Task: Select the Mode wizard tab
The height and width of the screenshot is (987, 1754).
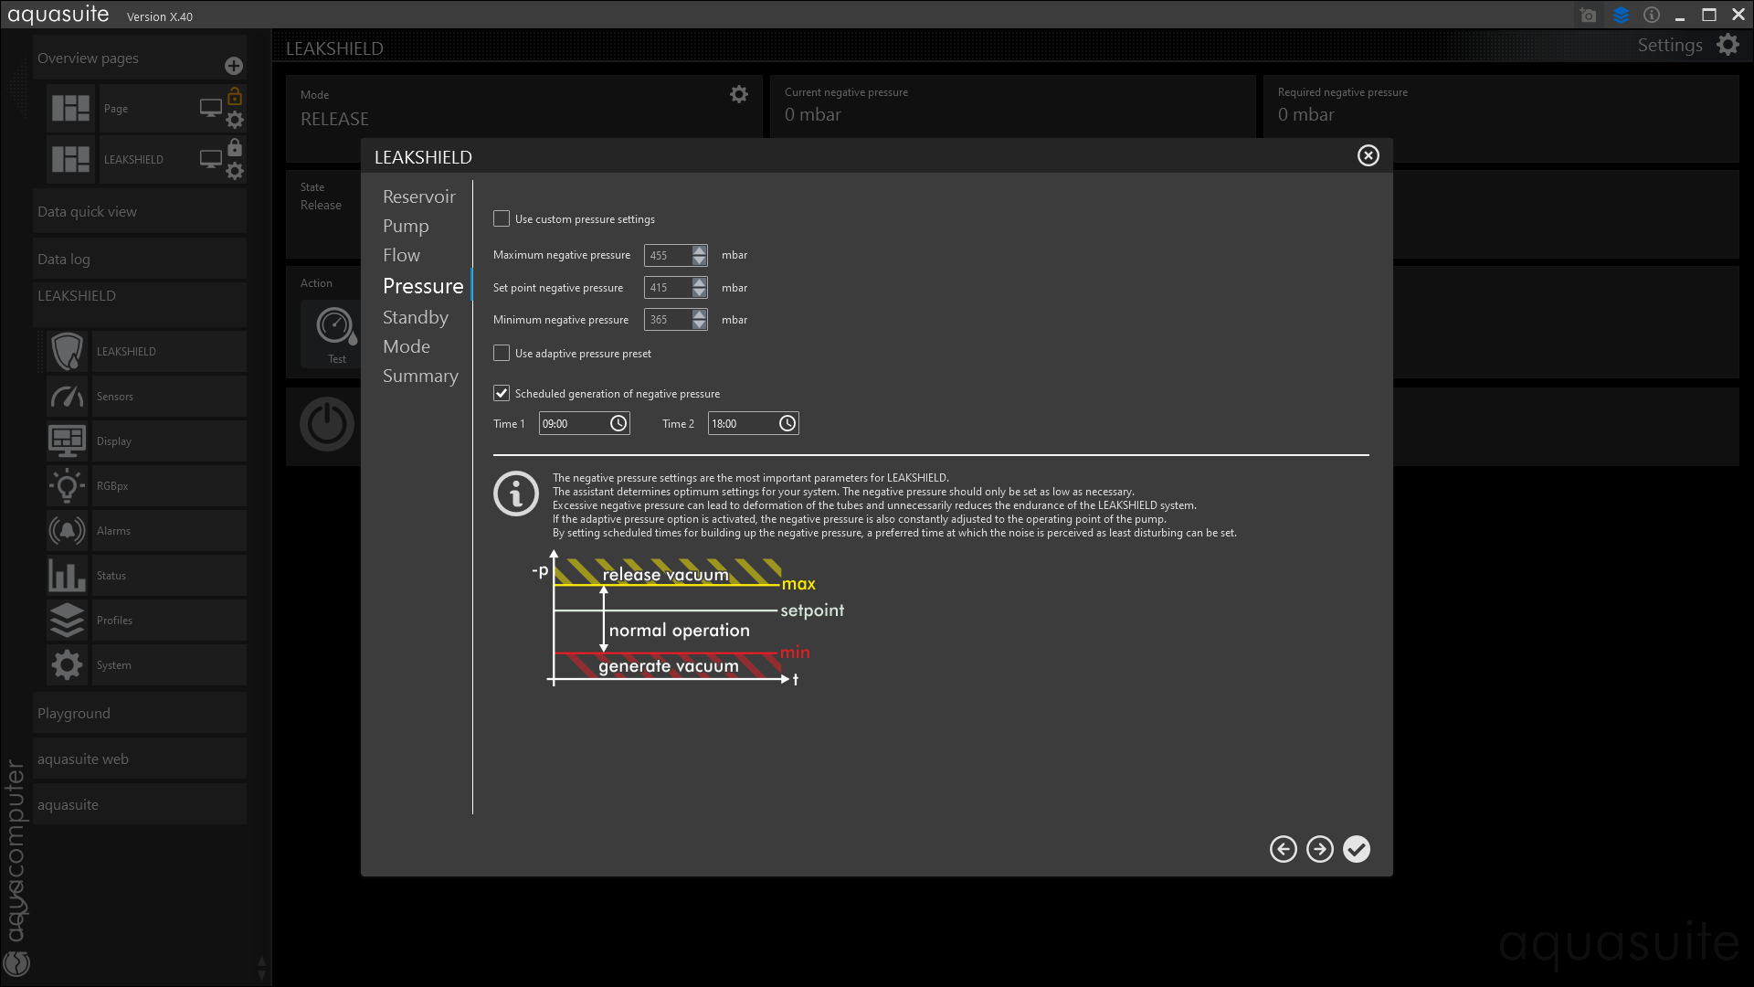Action: click(x=407, y=346)
